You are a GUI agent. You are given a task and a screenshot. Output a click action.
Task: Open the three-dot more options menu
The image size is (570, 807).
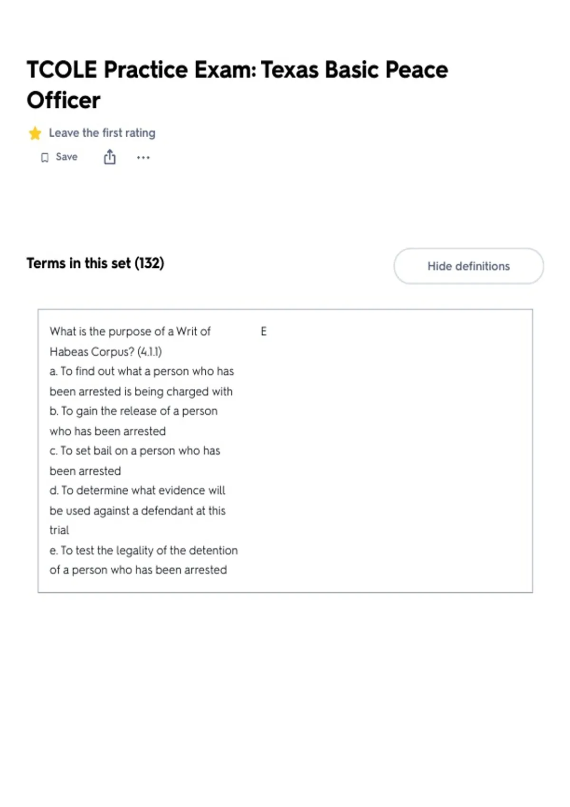tap(143, 158)
